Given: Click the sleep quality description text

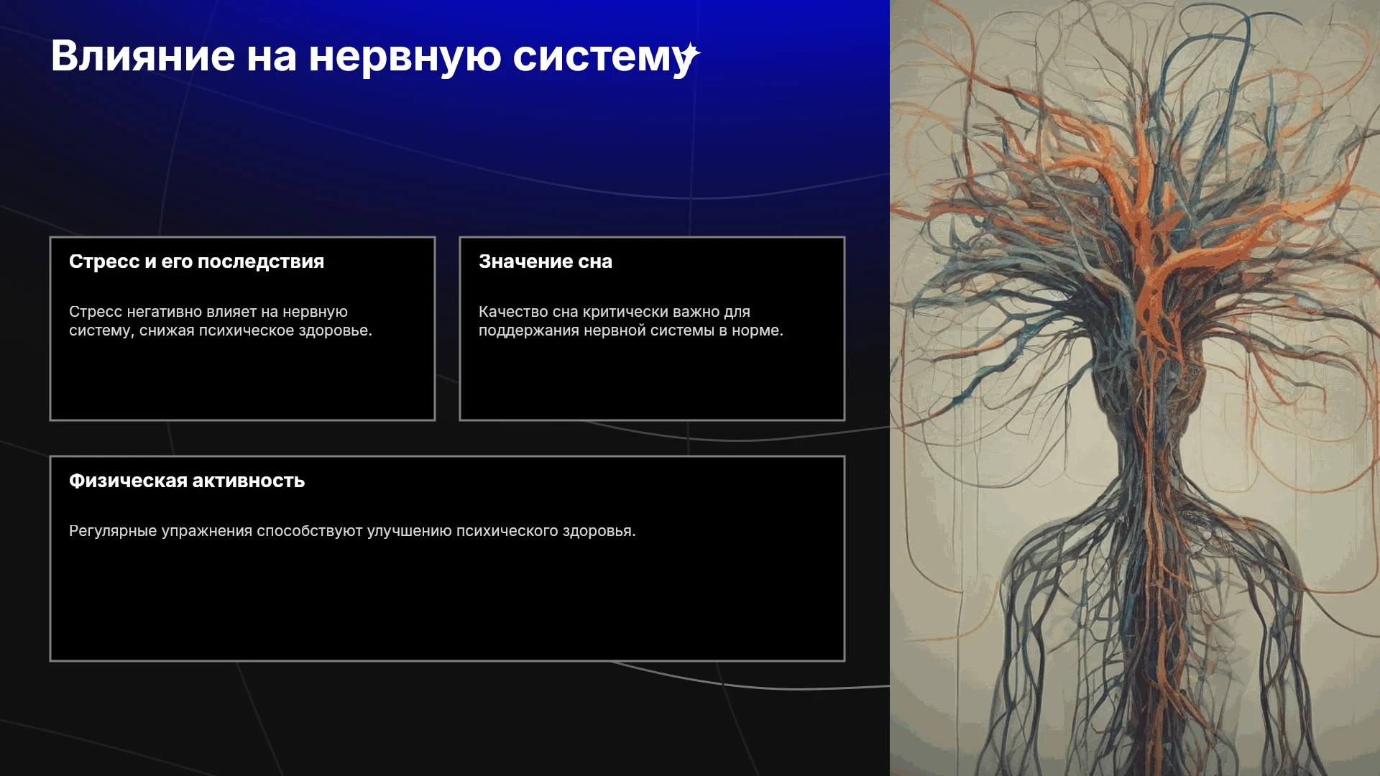Looking at the screenshot, I should click(630, 321).
